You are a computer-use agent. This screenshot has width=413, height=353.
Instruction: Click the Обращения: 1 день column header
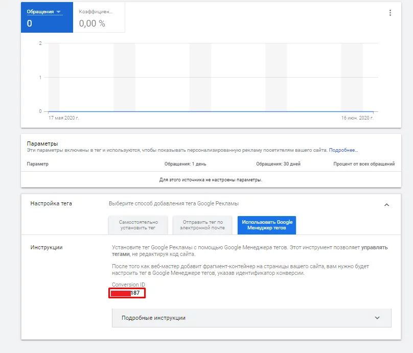point(185,164)
